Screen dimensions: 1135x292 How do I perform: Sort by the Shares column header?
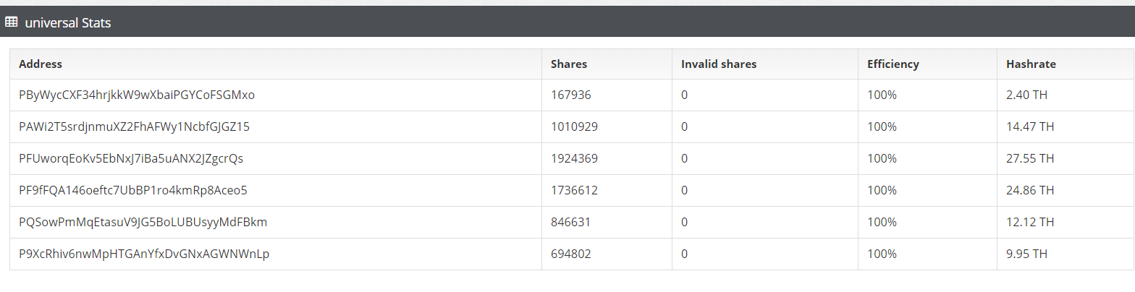pyautogui.click(x=568, y=64)
